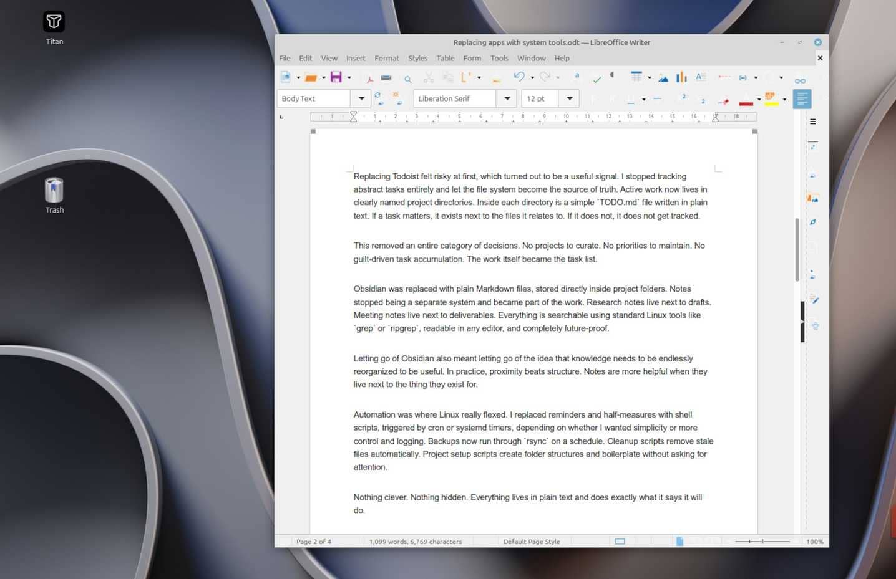Expand the font color dropdown arrow
896x579 pixels.
759,99
